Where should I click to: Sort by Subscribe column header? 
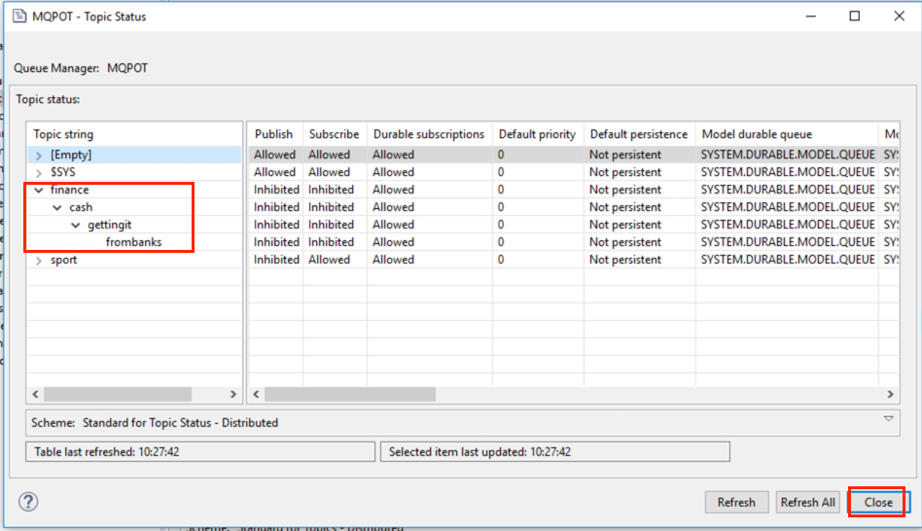[335, 134]
